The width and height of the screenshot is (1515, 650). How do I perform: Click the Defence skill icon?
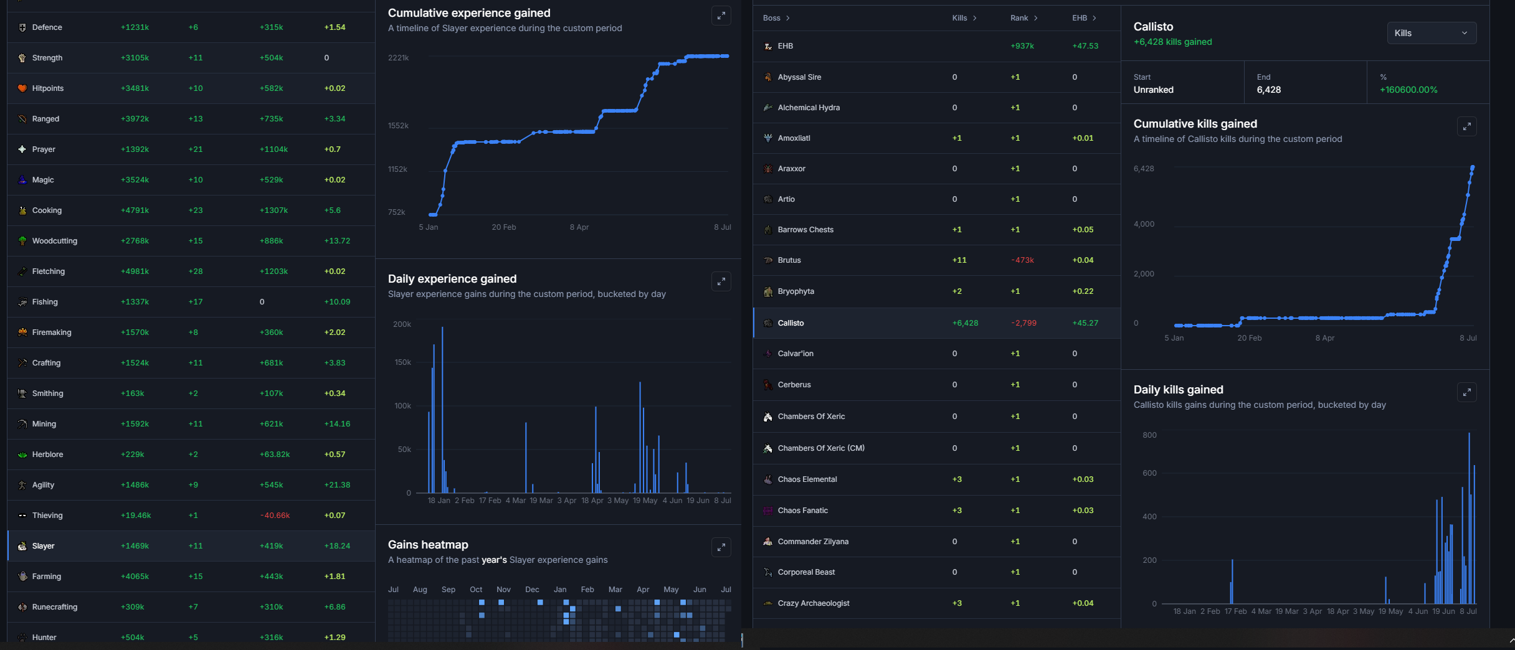point(22,27)
